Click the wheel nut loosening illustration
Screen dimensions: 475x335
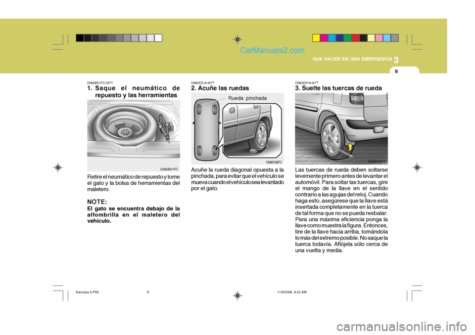pyautogui.click(x=341, y=128)
